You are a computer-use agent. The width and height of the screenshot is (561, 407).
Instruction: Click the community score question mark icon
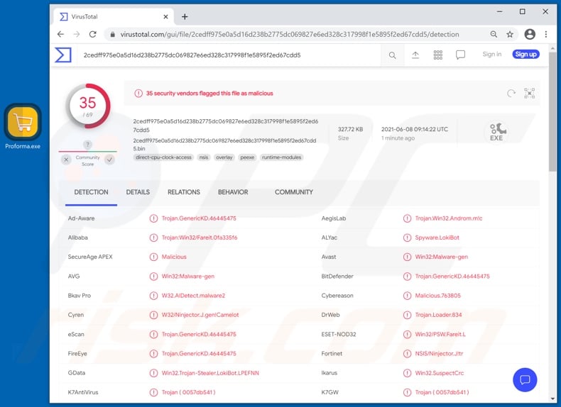pyautogui.click(x=87, y=145)
